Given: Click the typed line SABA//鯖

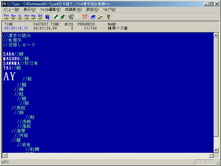Looking at the screenshot, I should (13, 54).
